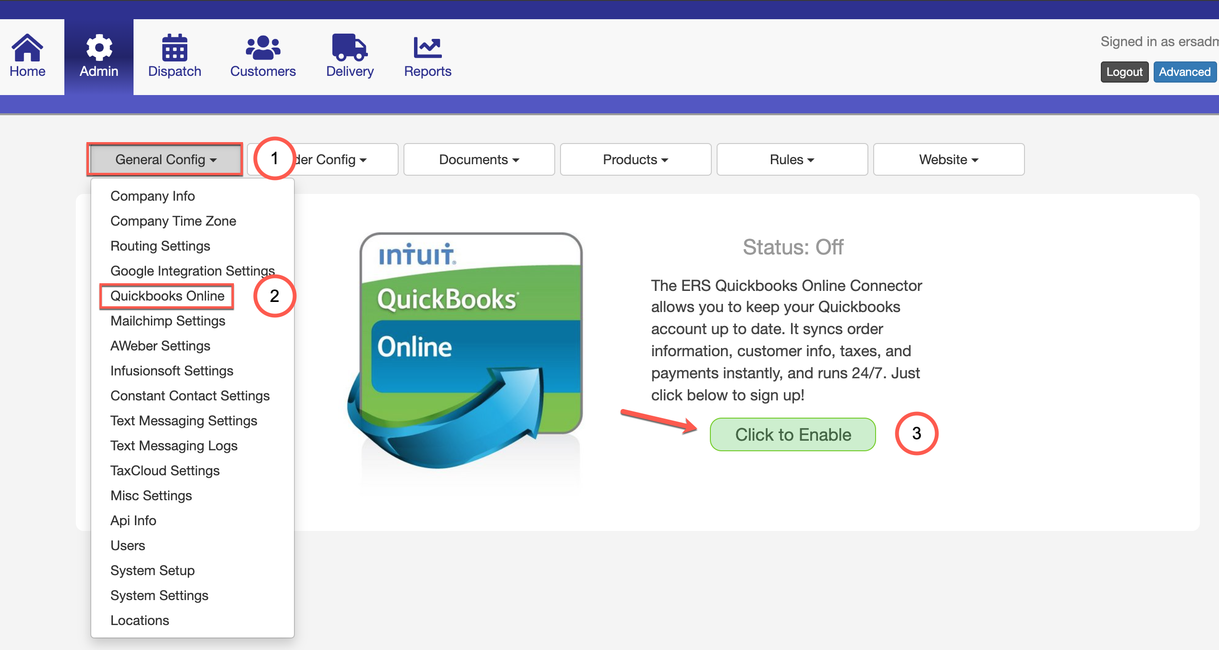The width and height of the screenshot is (1219, 650).
Task: Expand the Documents dropdown
Action: point(479,159)
